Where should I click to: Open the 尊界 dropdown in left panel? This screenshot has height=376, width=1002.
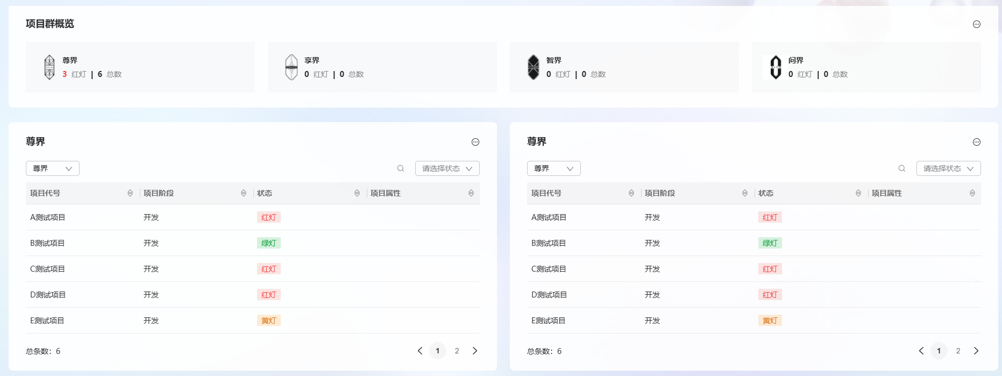click(x=53, y=168)
